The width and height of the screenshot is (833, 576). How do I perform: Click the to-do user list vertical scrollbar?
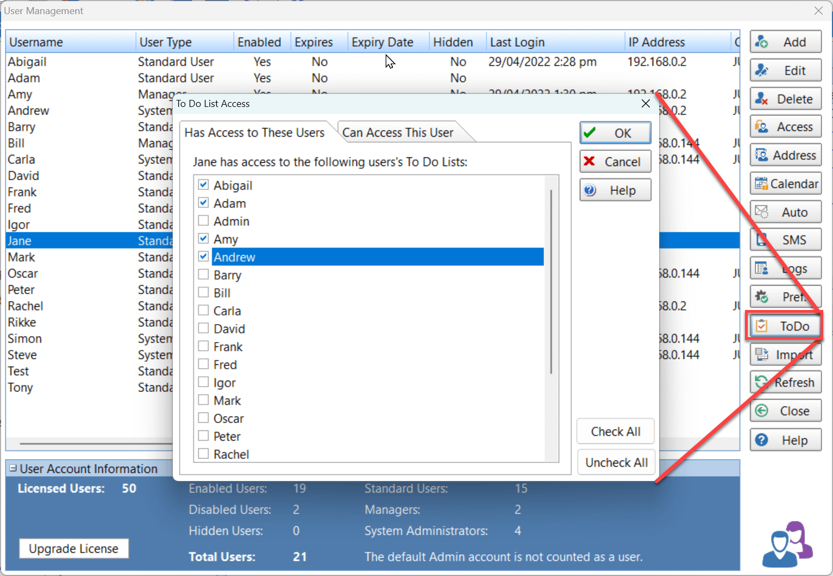[551, 282]
